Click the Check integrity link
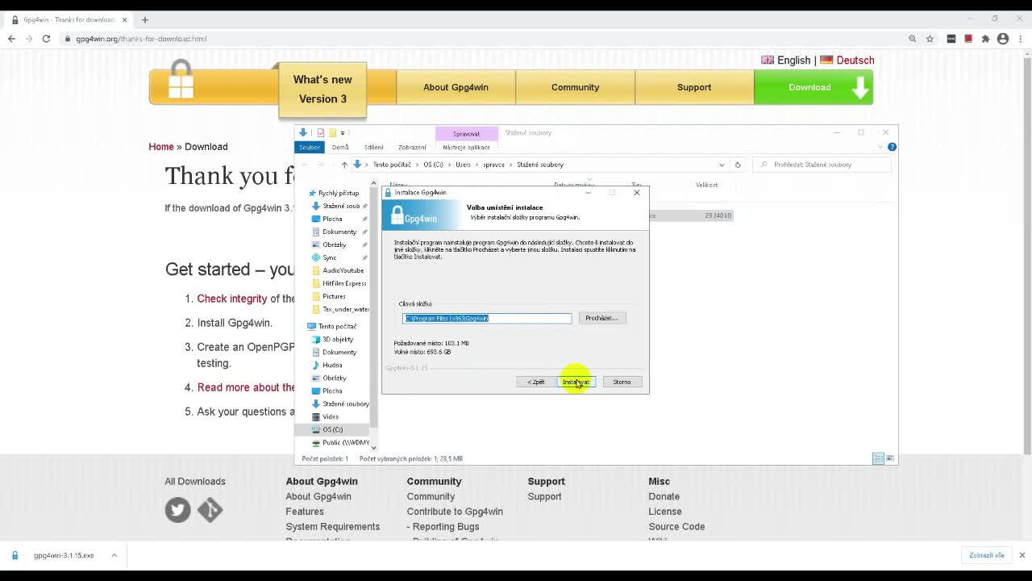This screenshot has height=581, width=1032. [x=232, y=299]
